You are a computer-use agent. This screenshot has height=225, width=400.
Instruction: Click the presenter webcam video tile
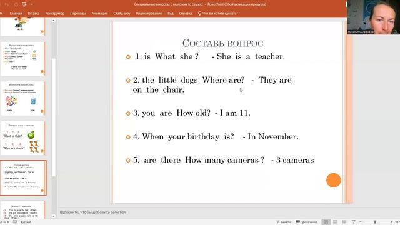click(373, 17)
